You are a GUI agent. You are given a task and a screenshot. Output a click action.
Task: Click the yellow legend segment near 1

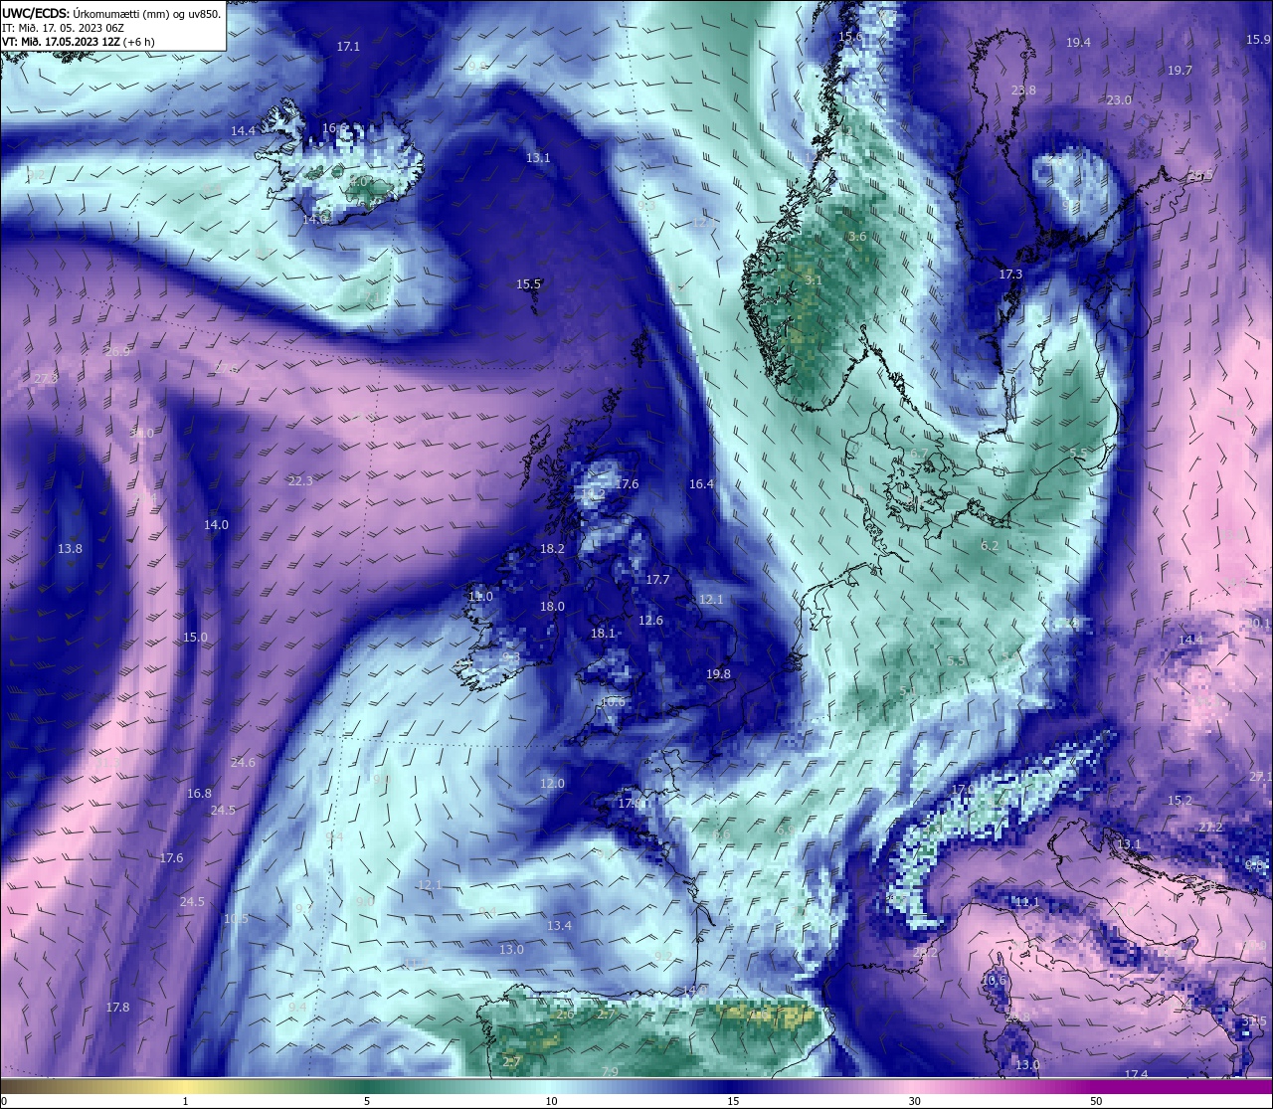(x=186, y=1086)
